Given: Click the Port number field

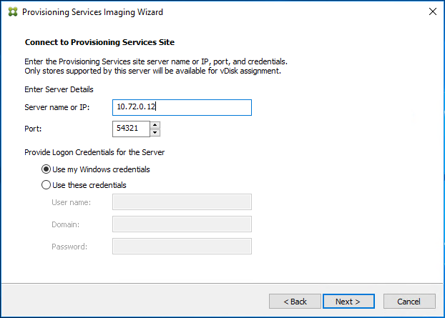Looking at the screenshot, I should tap(131, 129).
